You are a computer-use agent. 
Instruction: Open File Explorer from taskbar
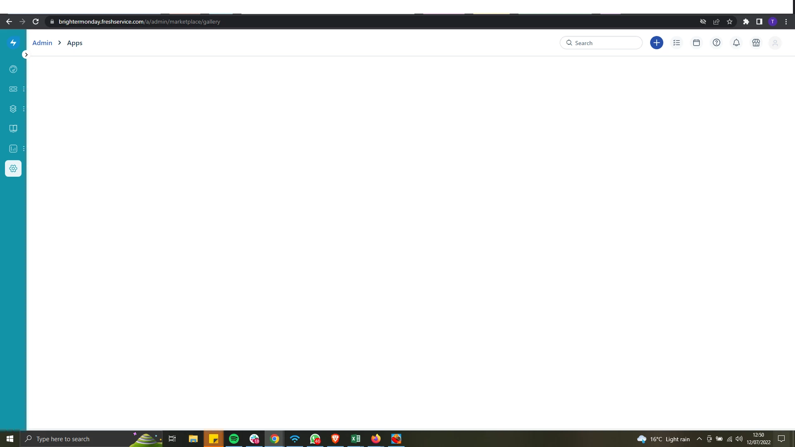(193, 439)
